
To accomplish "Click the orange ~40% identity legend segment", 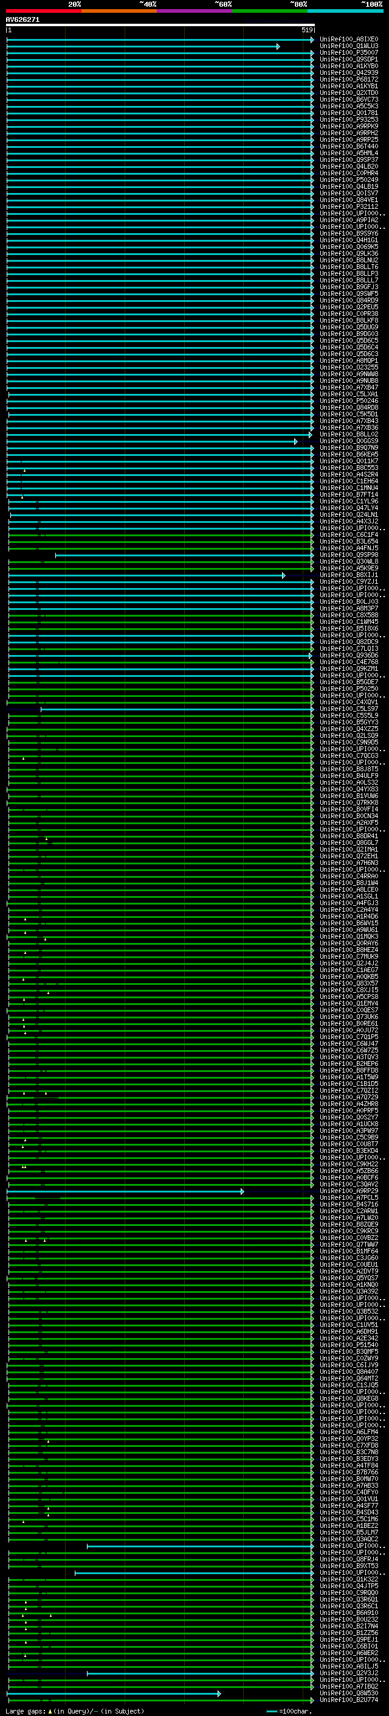I will [119, 11].
